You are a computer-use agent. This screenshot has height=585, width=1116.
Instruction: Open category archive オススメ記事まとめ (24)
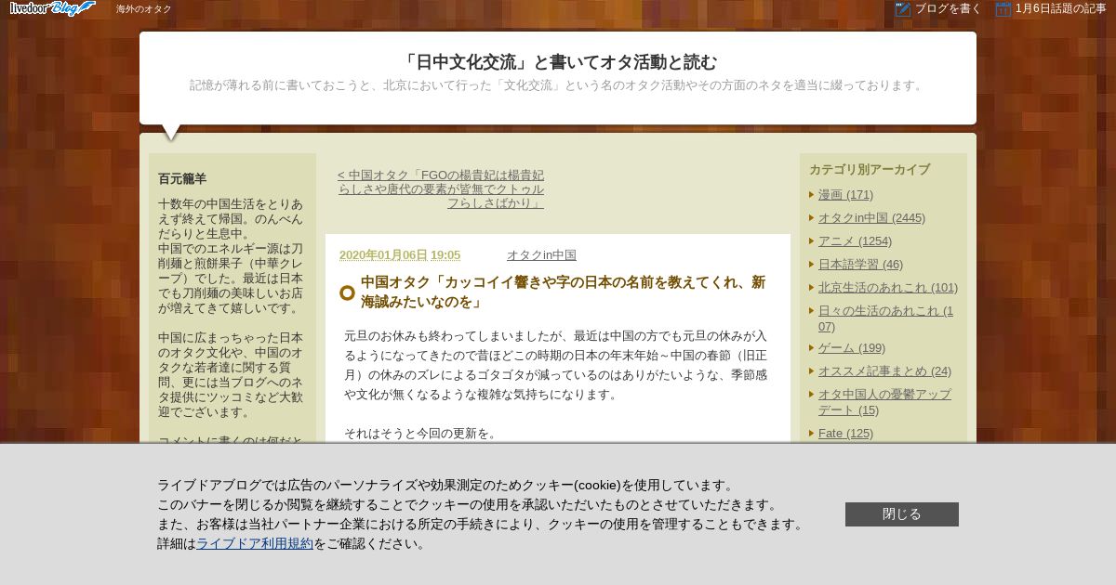click(884, 371)
